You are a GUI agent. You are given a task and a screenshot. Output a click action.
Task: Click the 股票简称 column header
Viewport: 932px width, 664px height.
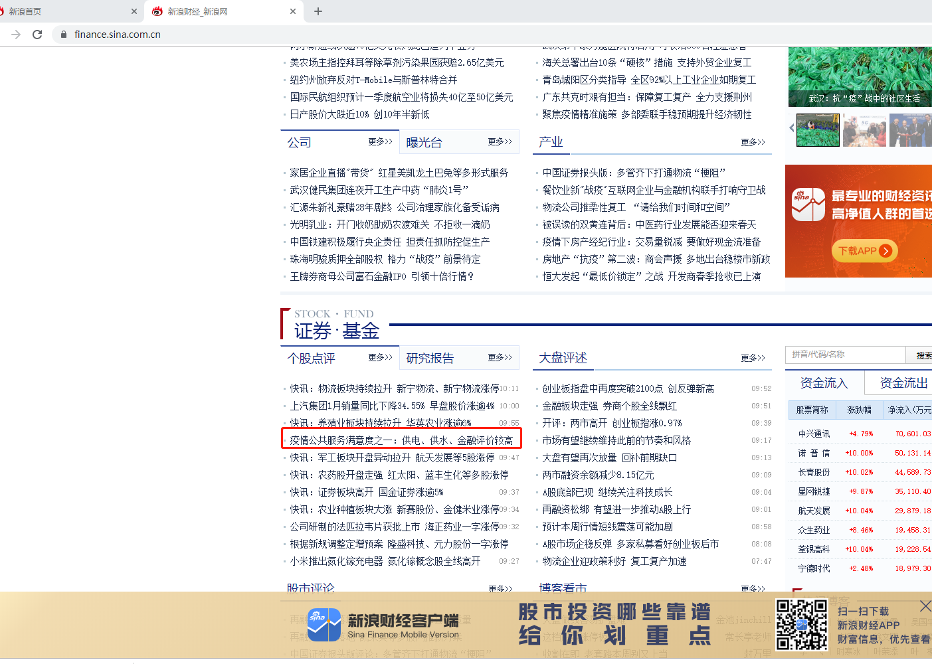coord(812,410)
